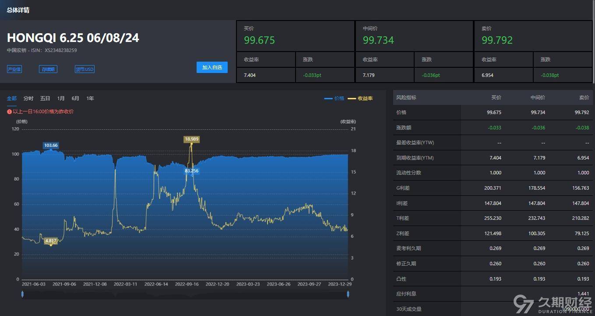Click the I利差 row label
Viewport: 595px width, 316px height.
[x=402, y=203]
